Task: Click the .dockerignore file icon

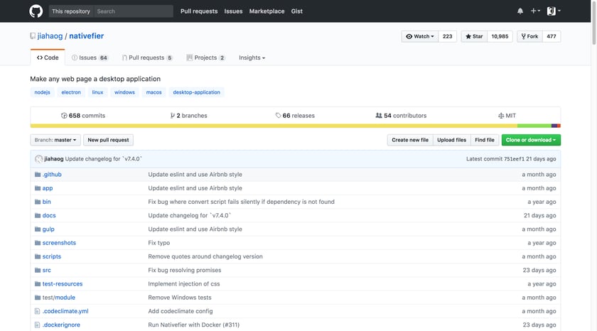Action: pos(37,325)
